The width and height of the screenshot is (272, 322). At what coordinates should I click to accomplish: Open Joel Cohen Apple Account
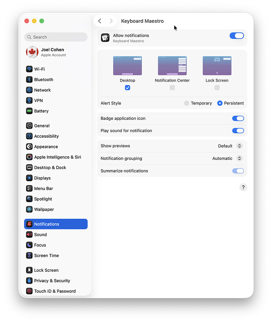click(x=56, y=52)
